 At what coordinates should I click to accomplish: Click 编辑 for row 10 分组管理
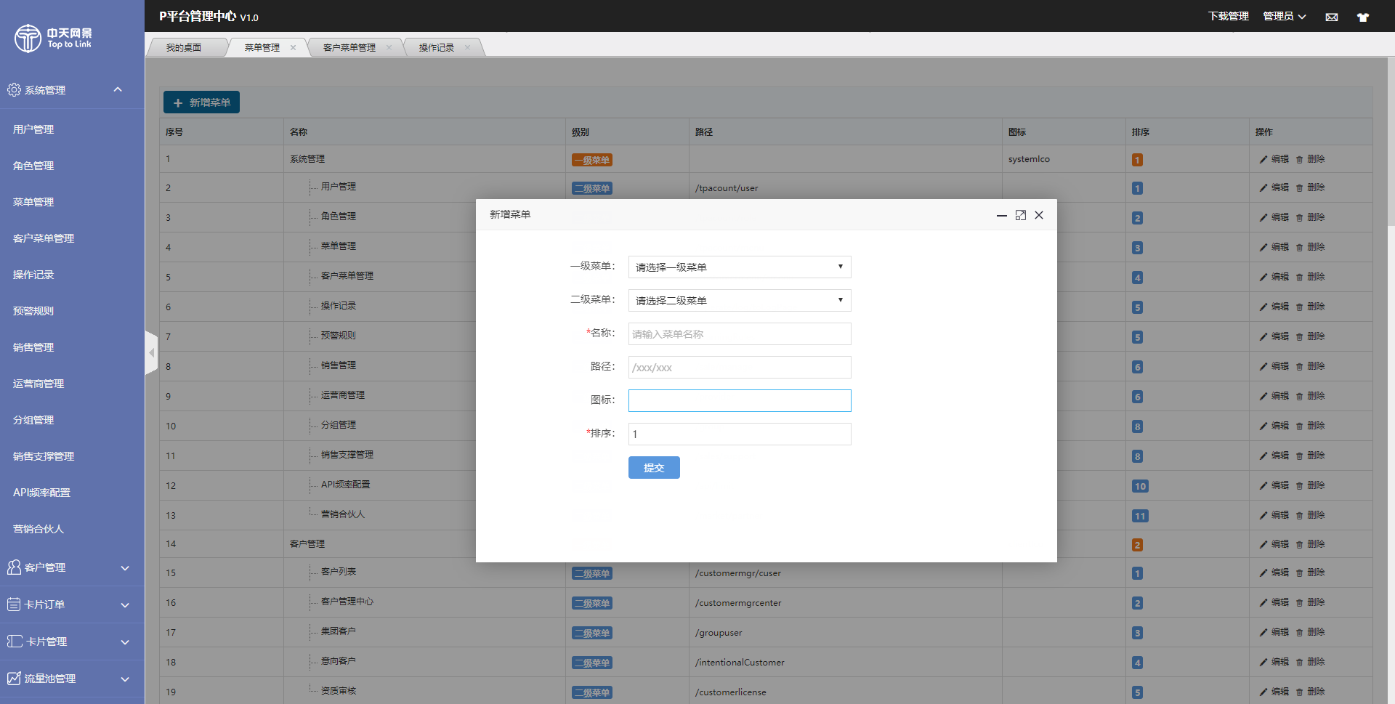pos(1274,426)
